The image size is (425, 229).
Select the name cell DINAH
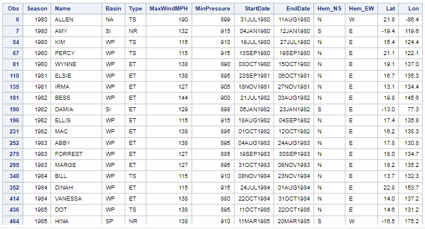pyautogui.click(x=77, y=188)
